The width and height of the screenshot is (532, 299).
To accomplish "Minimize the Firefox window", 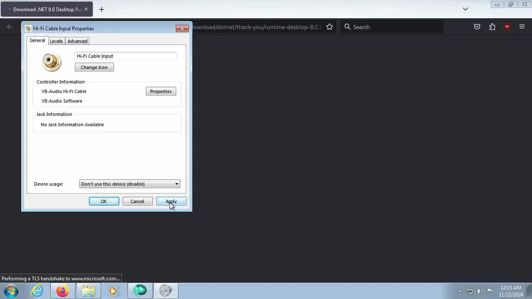I will (497, 5).
